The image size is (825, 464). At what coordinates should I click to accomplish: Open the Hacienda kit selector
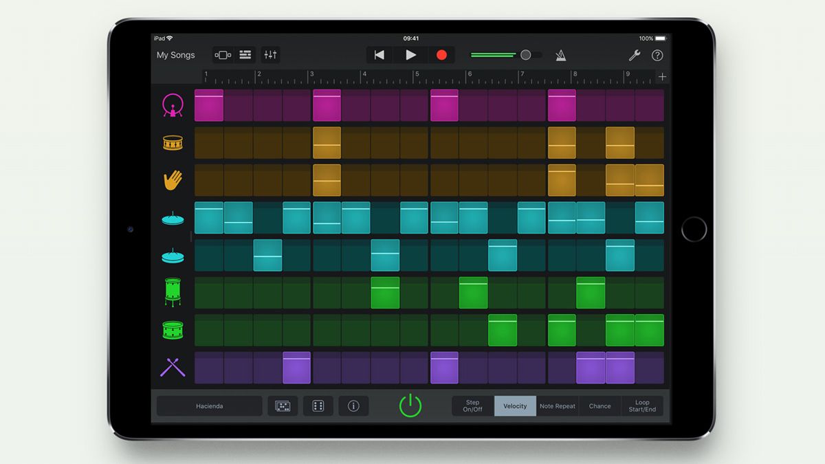click(208, 406)
